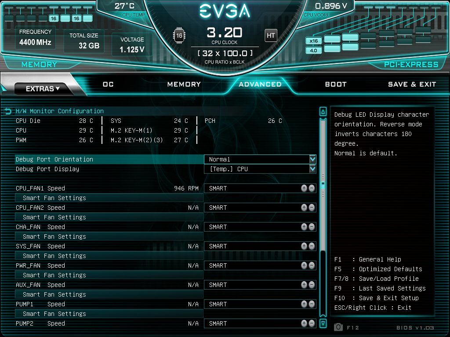450x337 pixels.
Task: Click the vertical scrollbar thumb
Action: tap(323, 186)
